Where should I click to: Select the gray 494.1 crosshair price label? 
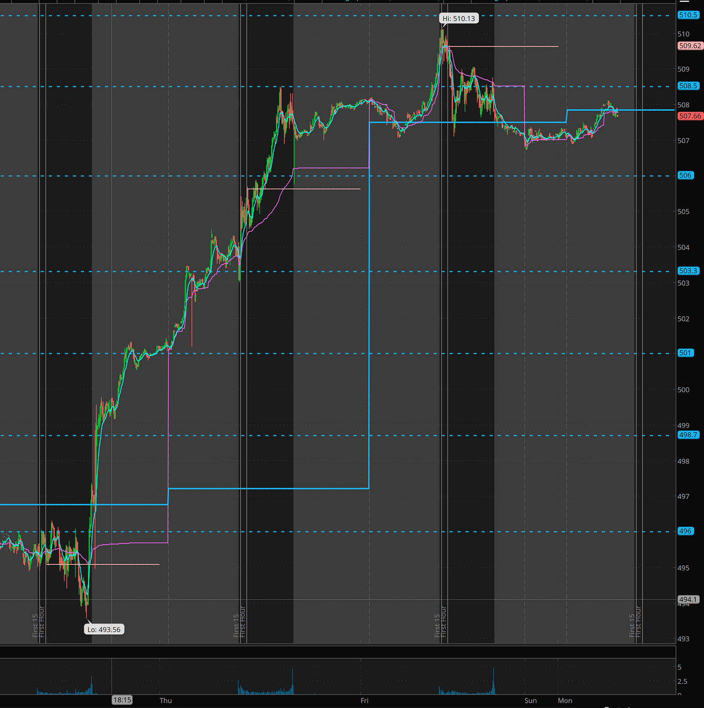[688, 600]
